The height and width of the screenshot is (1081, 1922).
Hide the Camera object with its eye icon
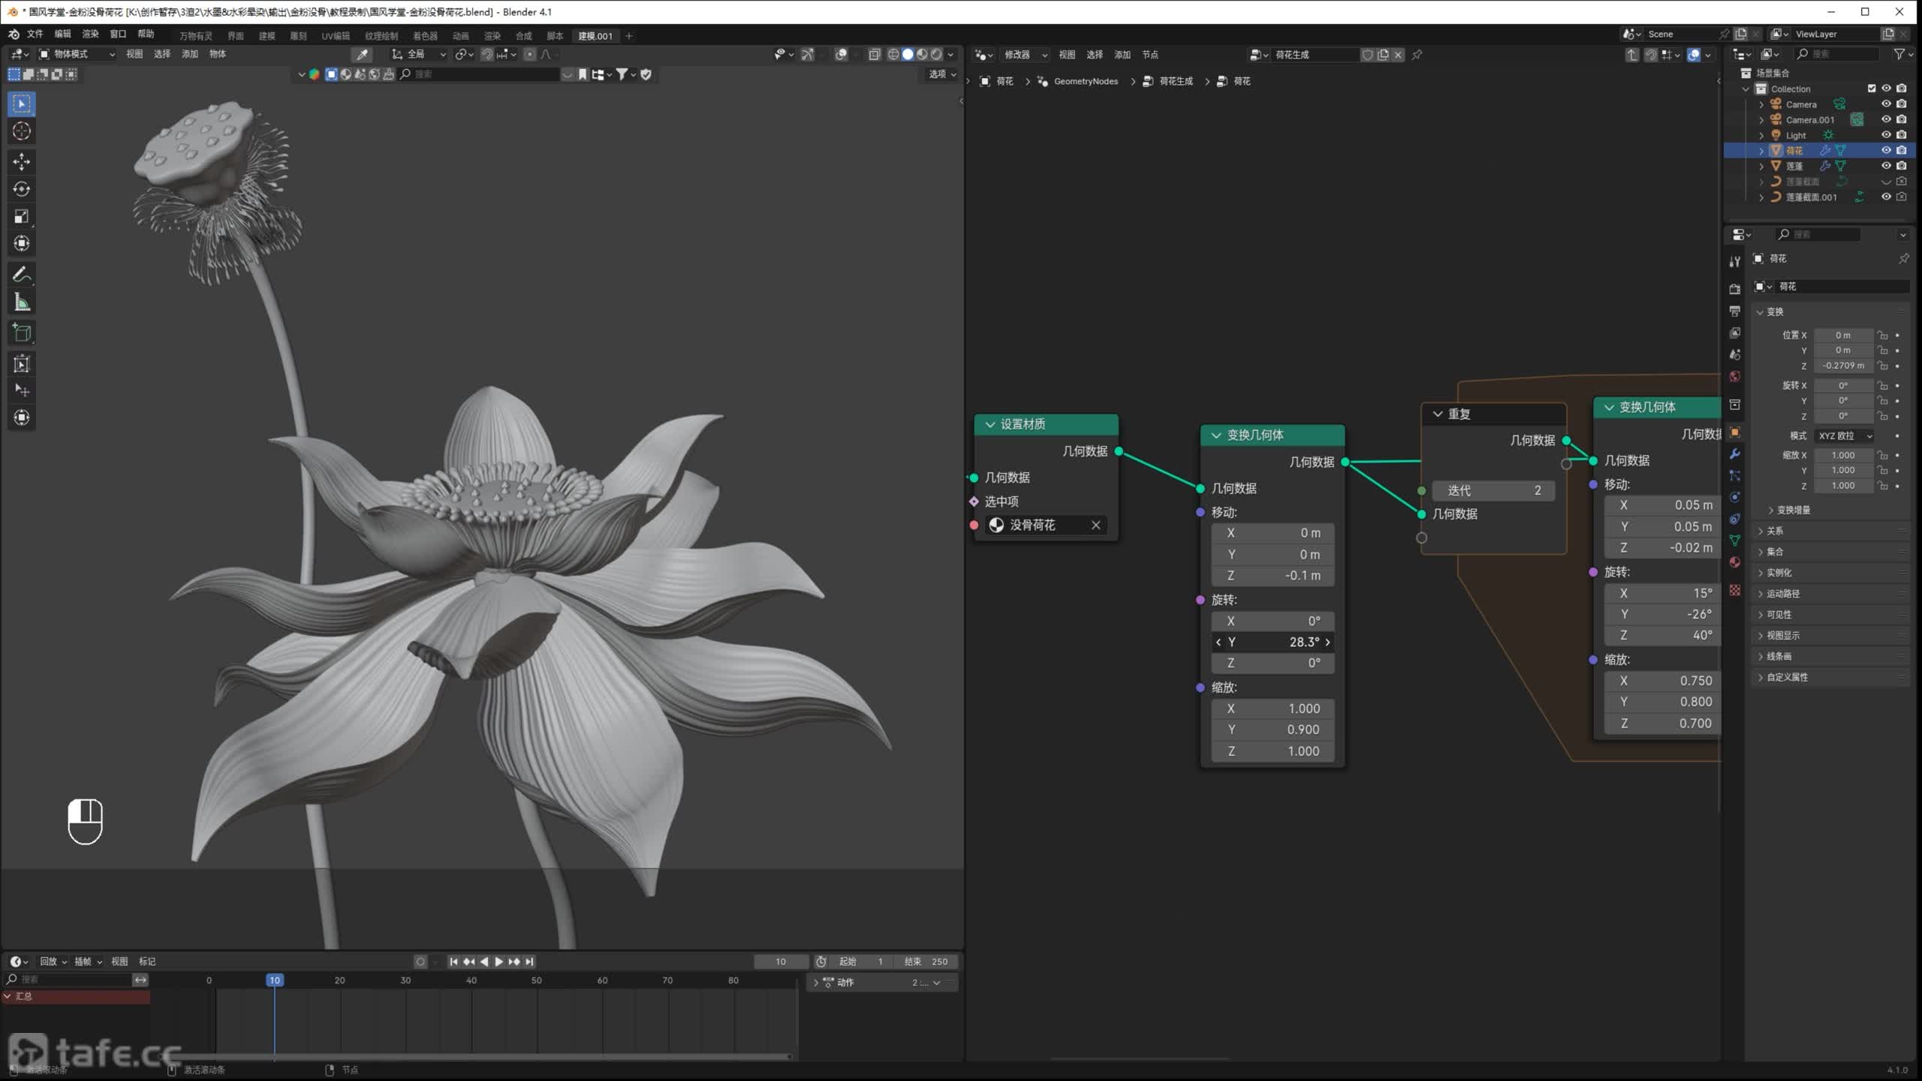point(1885,104)
